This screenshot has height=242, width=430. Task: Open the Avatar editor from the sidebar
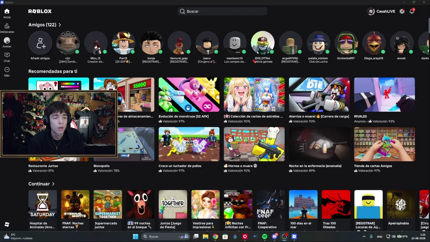click(7, 43)
